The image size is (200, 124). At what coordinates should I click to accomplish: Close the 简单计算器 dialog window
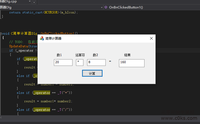click(x=151, y=38)
